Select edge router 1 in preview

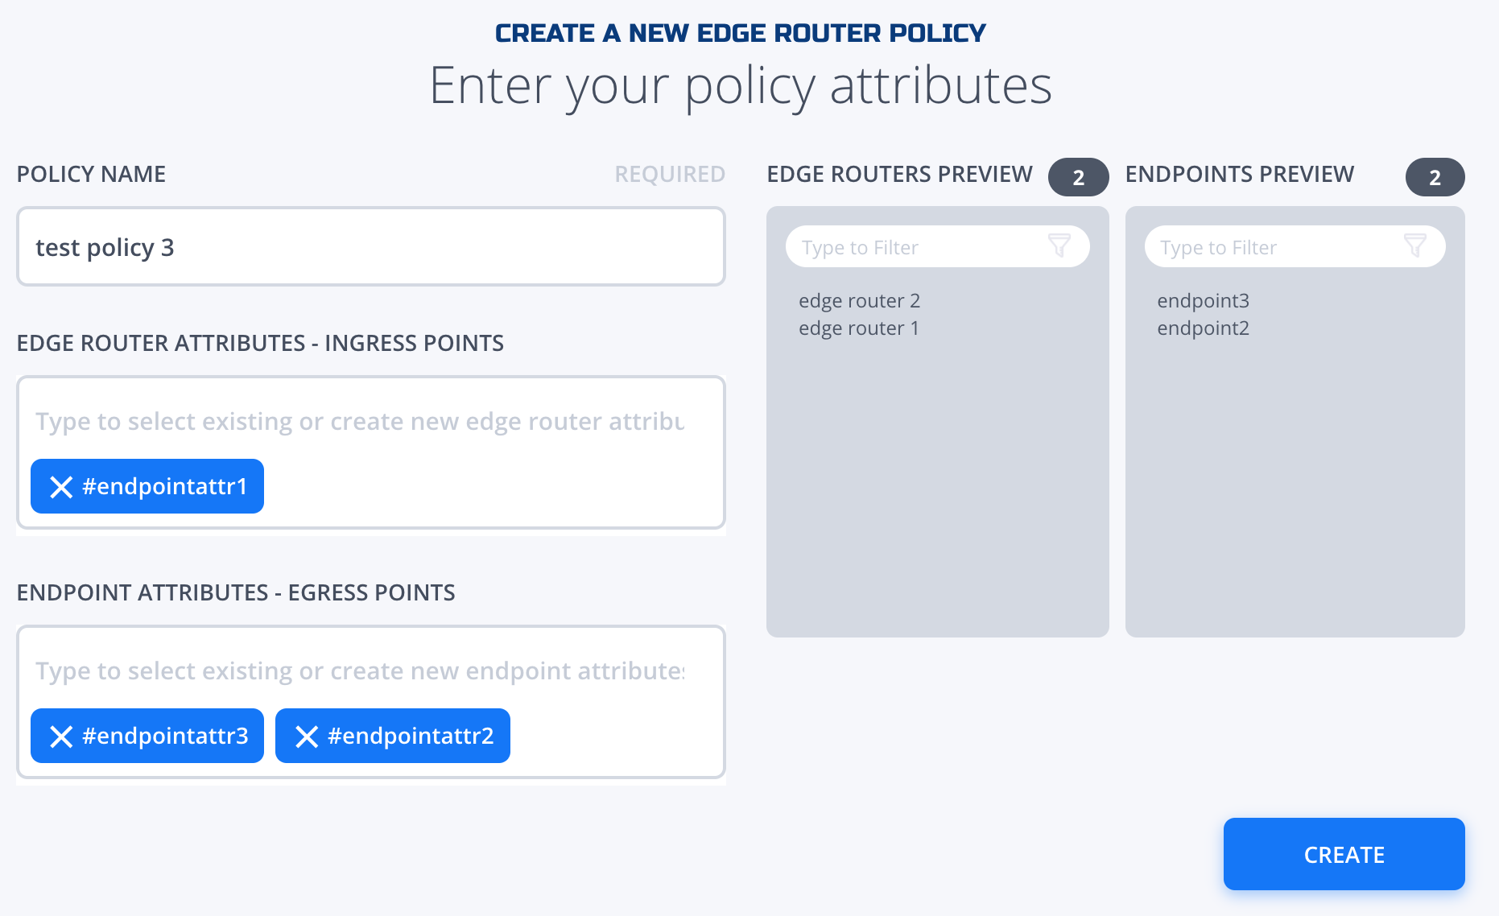point(858,328)
